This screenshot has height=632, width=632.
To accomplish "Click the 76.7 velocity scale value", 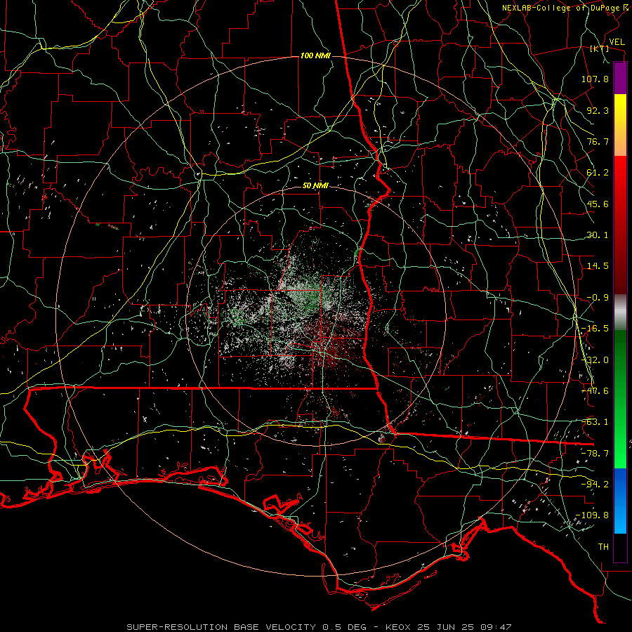I will (x=598, y=141).
